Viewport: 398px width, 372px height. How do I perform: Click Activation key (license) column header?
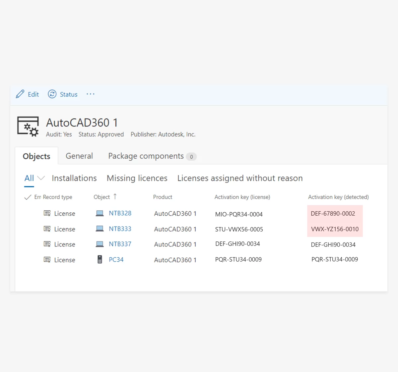(x=242, y=197)
